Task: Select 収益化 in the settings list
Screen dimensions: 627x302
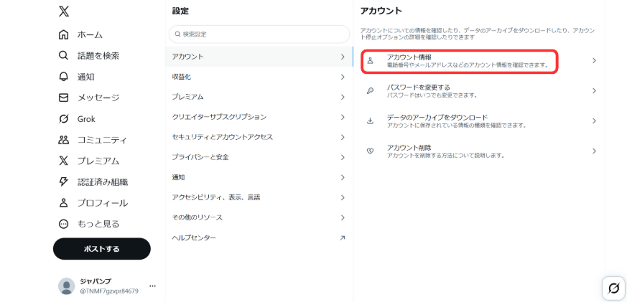Action: click(259, 77)
